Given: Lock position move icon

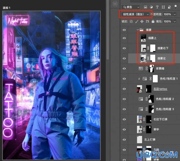Looking at the screenshot, I should [142, 21].
